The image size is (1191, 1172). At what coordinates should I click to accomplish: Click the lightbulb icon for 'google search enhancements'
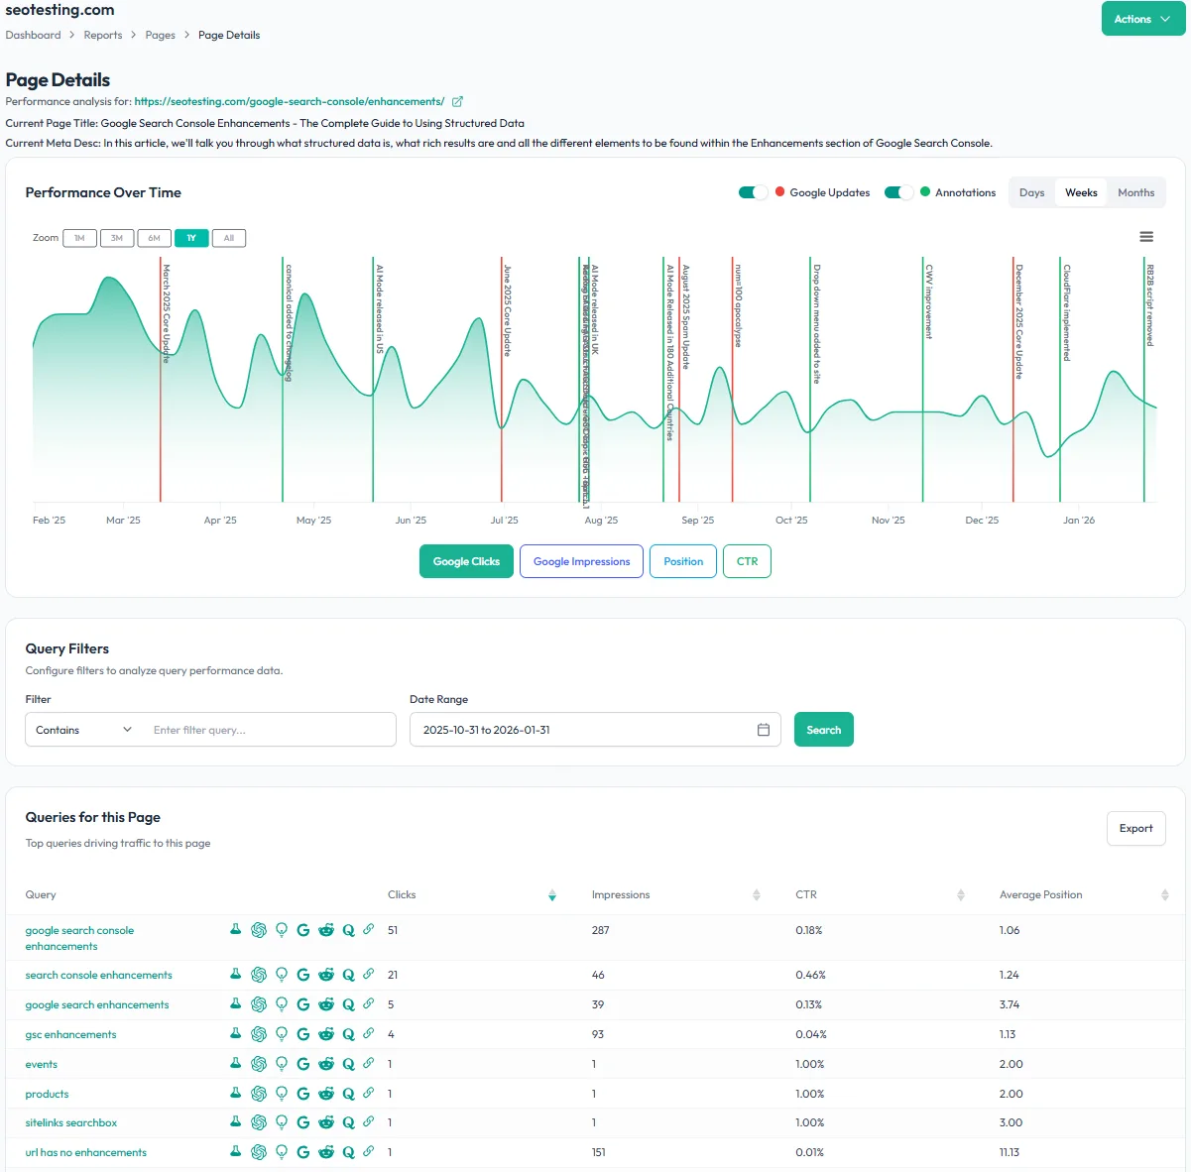point(282,1004)
